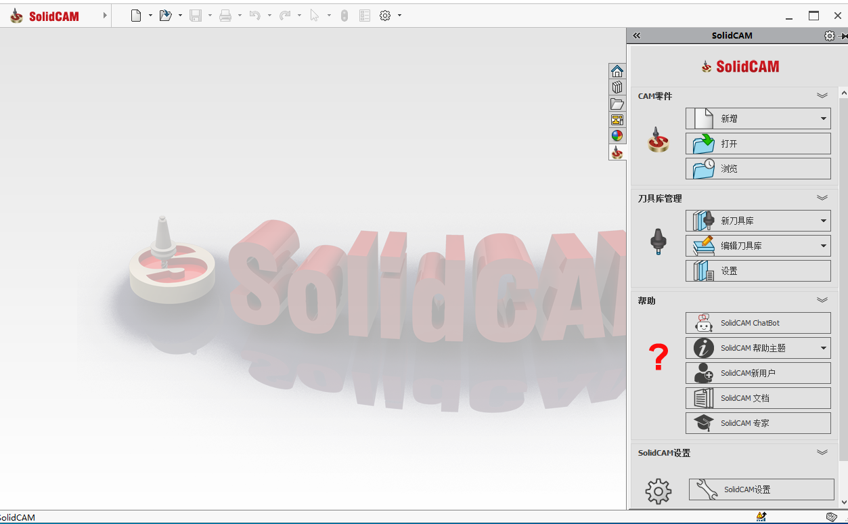
Task: Click the task pane vertical scrollbar thumb
Action: pos(843,279)
